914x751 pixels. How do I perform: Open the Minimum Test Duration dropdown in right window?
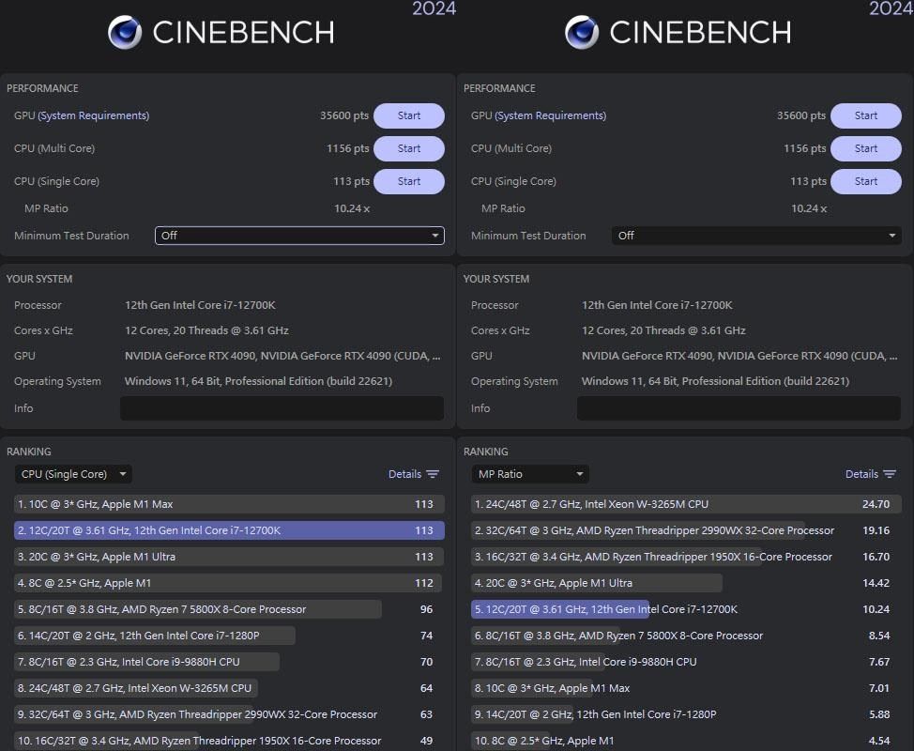tap(756, 236)
